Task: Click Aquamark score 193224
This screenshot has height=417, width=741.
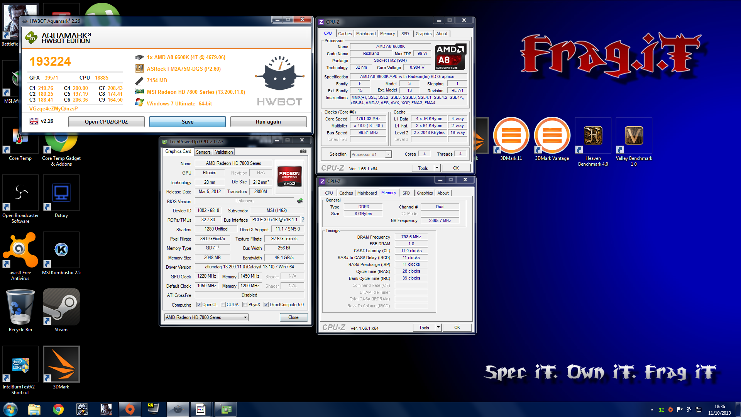Action: (50, 61)
